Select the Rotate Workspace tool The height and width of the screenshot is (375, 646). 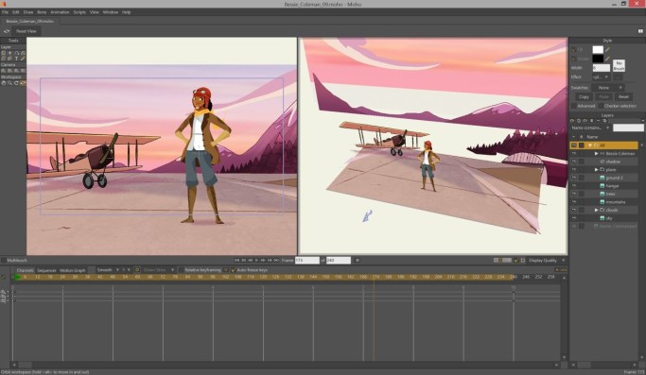coord(16,83)
